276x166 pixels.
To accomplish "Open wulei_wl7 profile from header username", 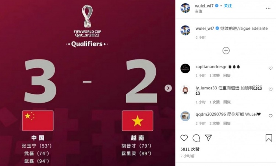I will coord(204,6).
